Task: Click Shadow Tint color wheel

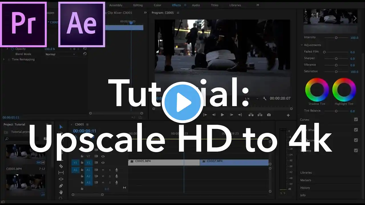Action: (x=317, y=90)
